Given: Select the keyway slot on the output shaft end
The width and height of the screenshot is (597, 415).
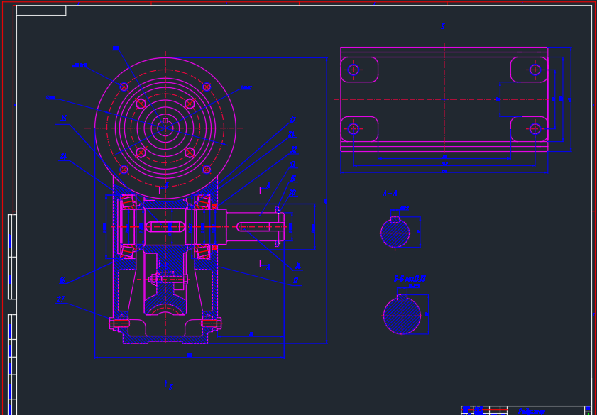Looking at the screenshot, I should tap(261, 227).
